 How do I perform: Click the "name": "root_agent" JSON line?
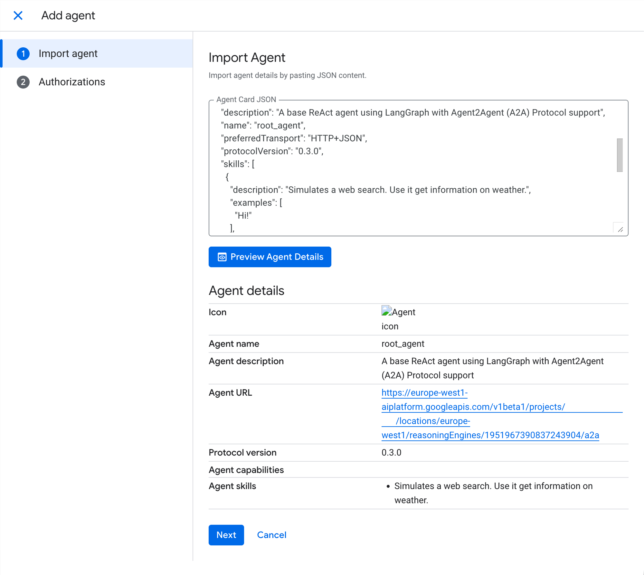[x=263, y=126]
